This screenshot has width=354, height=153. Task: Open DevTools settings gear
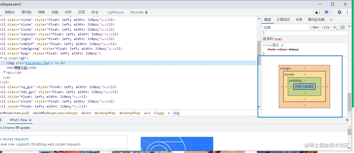pyautogui.click(x=340, y=12)
